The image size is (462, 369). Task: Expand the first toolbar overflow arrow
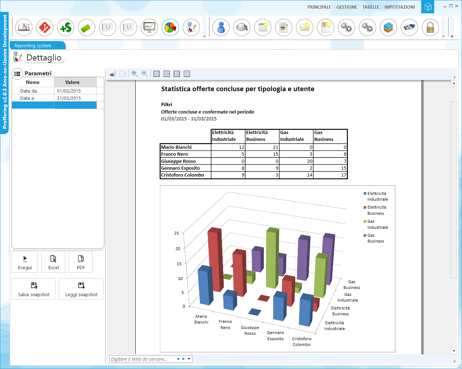tap(204, 36)
